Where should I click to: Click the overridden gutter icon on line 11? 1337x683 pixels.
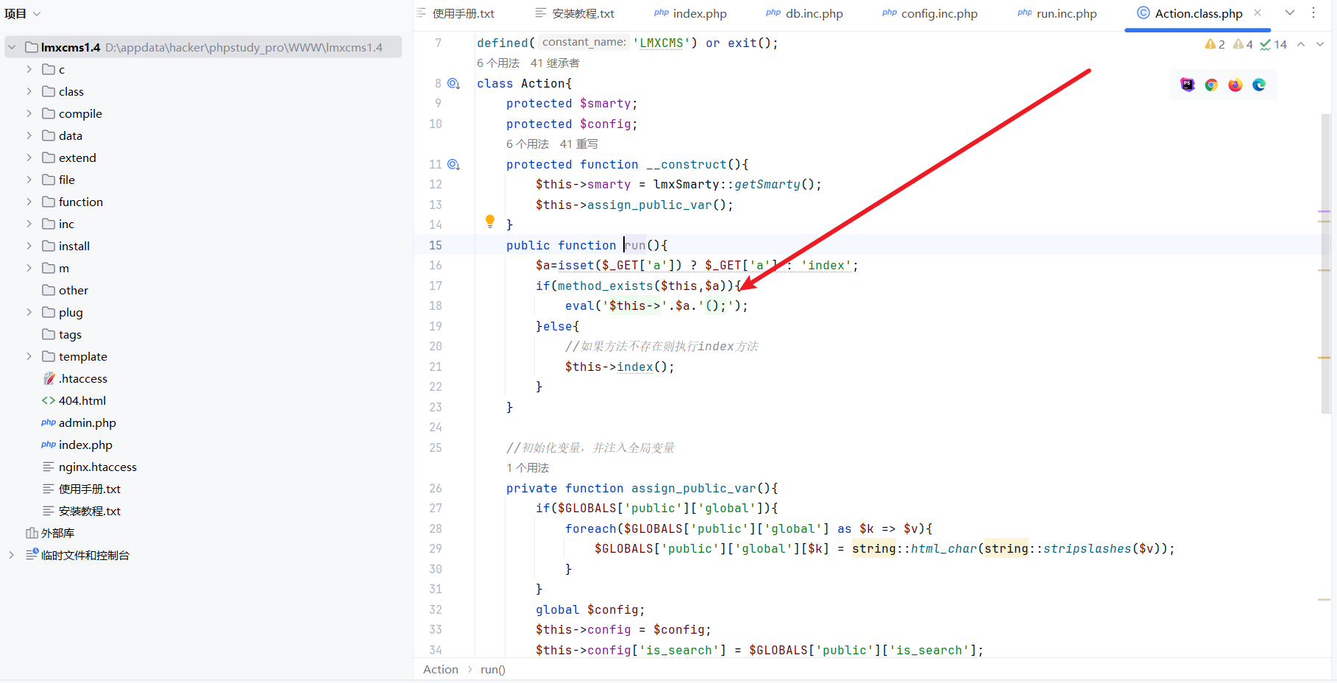pos(454,165)
